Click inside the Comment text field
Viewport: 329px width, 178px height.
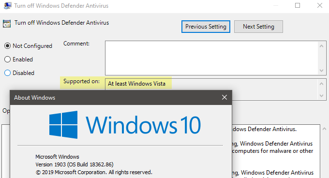(211, 58)
